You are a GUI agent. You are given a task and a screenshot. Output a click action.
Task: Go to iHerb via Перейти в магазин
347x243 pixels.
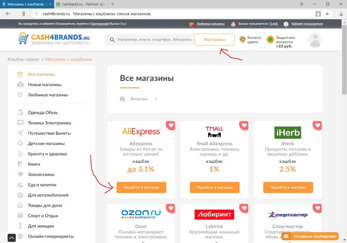(x=288, y=187)
